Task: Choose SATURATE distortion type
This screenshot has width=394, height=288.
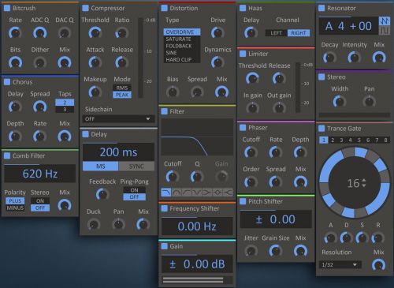Action: 182,39
